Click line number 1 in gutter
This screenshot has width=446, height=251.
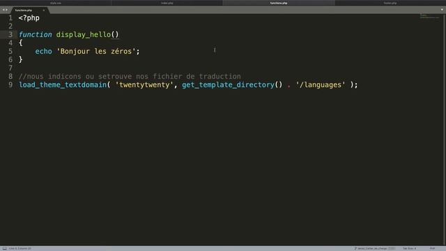click(x=10, y=18)
